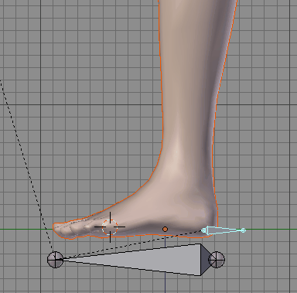Click the 3D cursor crosshair on the foot
Viewport: 297px width, 293px height.
click(x=110, y=227)
